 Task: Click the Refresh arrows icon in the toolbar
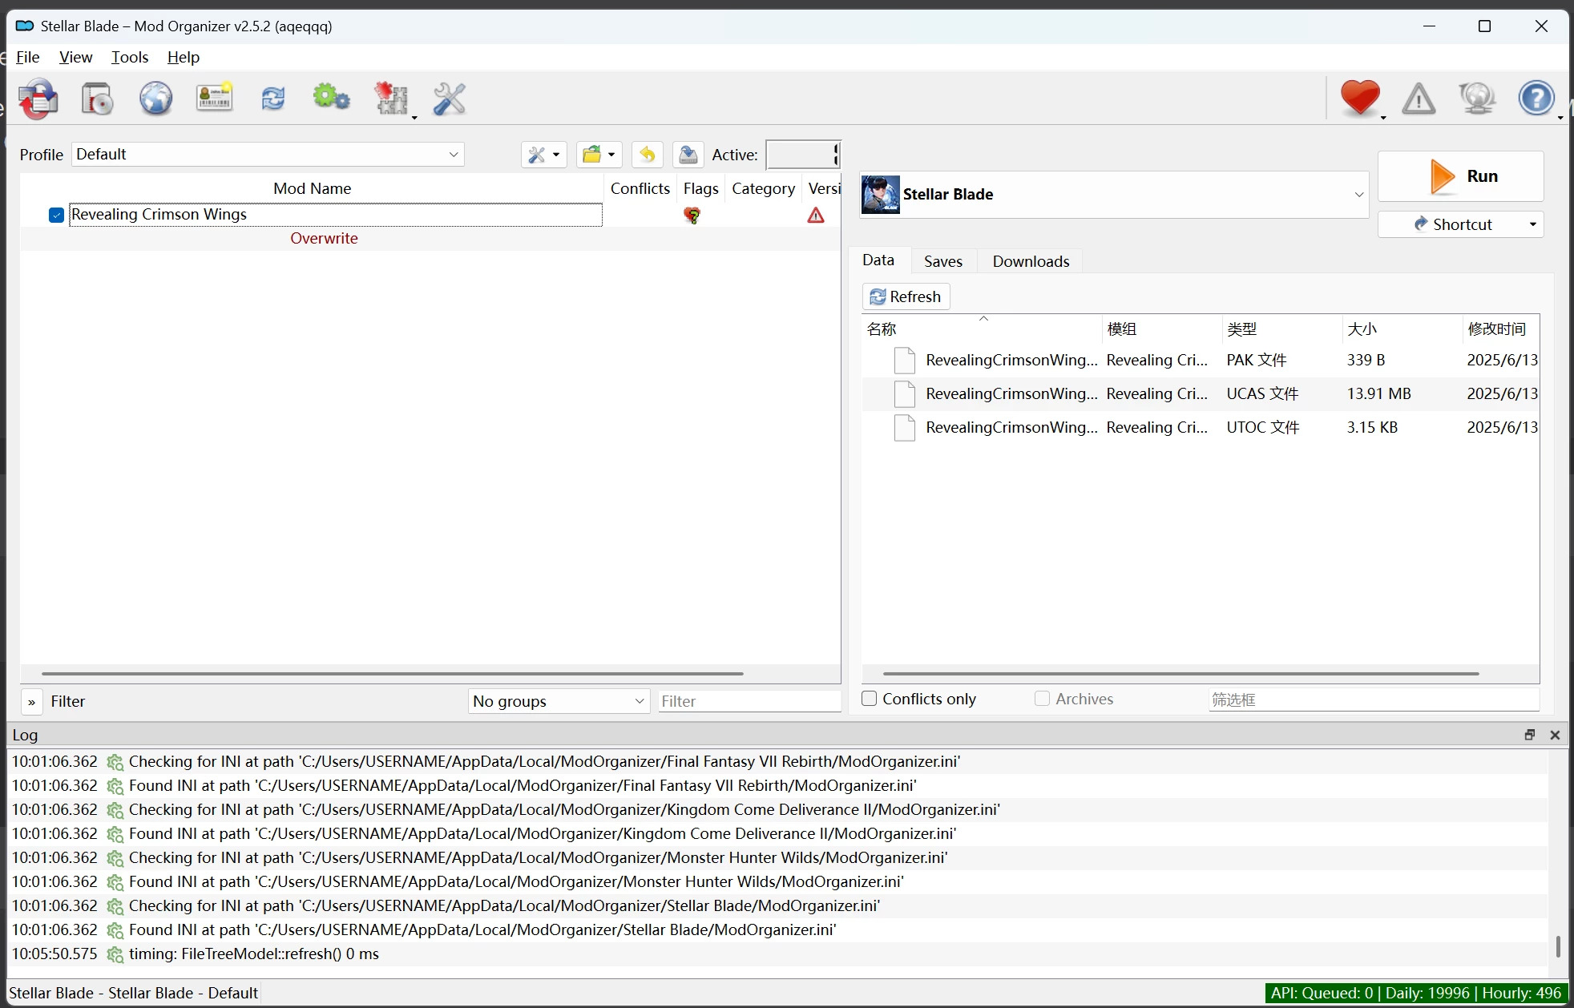point(273,99)
